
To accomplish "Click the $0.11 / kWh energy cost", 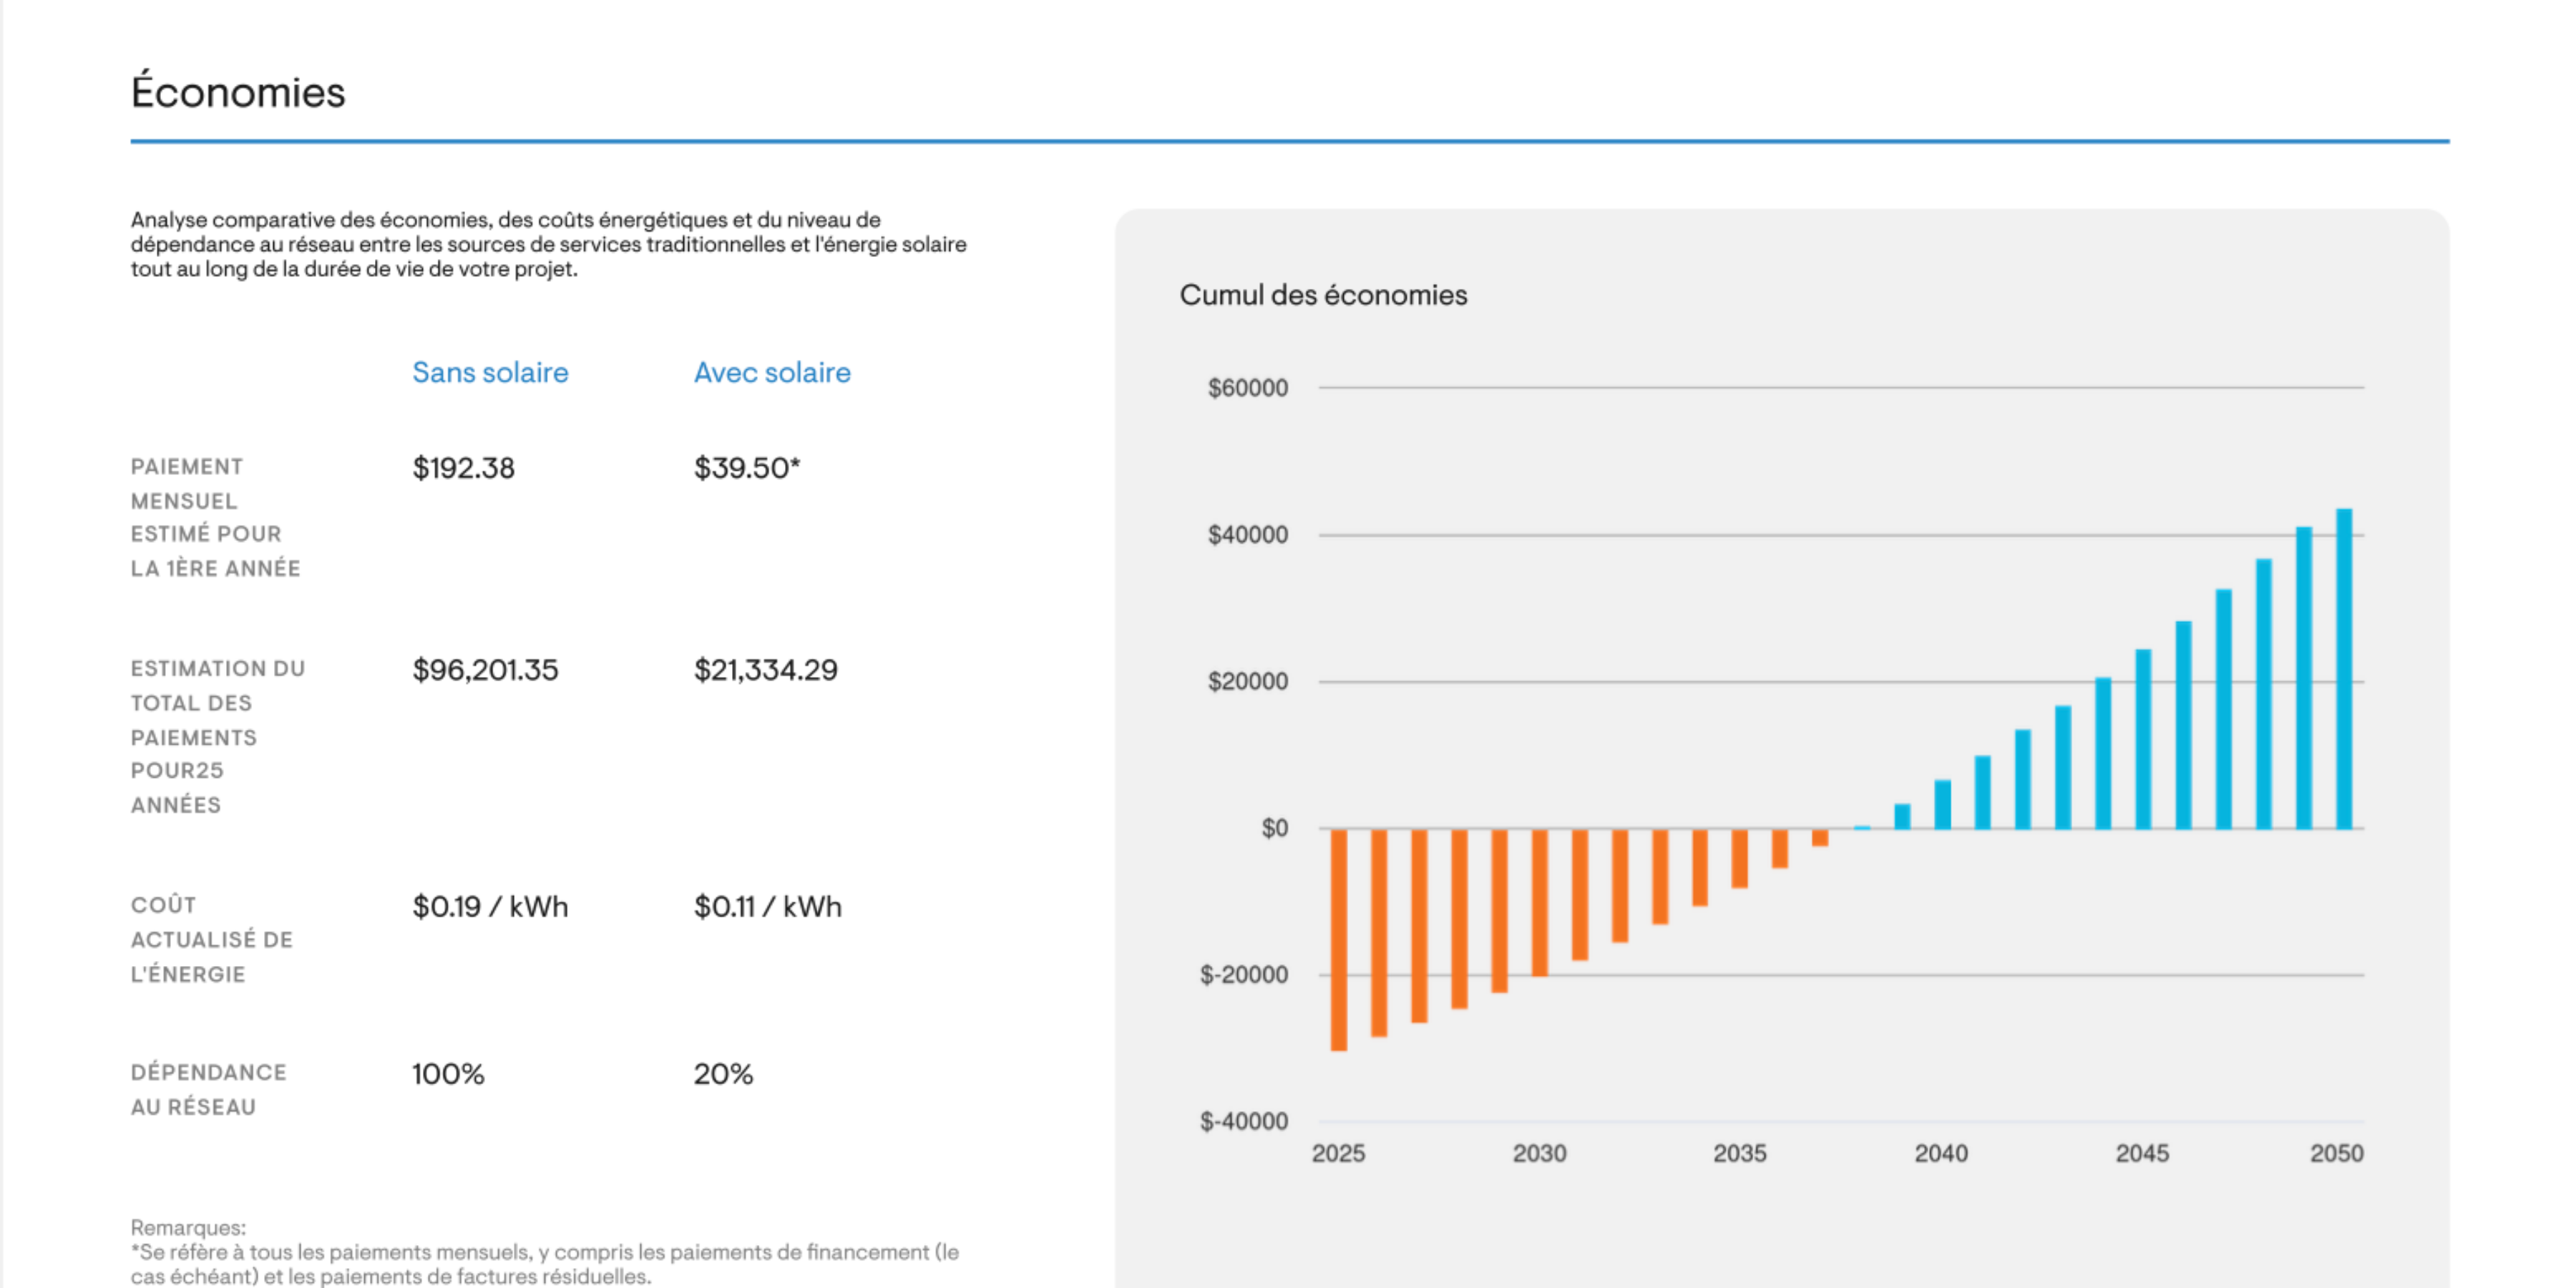I will click(768, 907).
